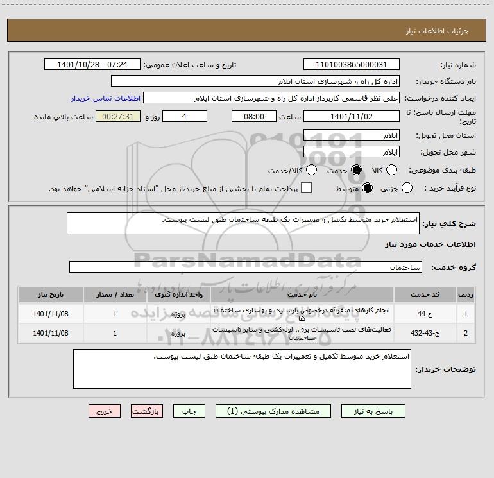Tick the اسناد خزانه اسلامی payment checkbox
Viewport: 494px width, 478px height.
click(x=306, y=188)
